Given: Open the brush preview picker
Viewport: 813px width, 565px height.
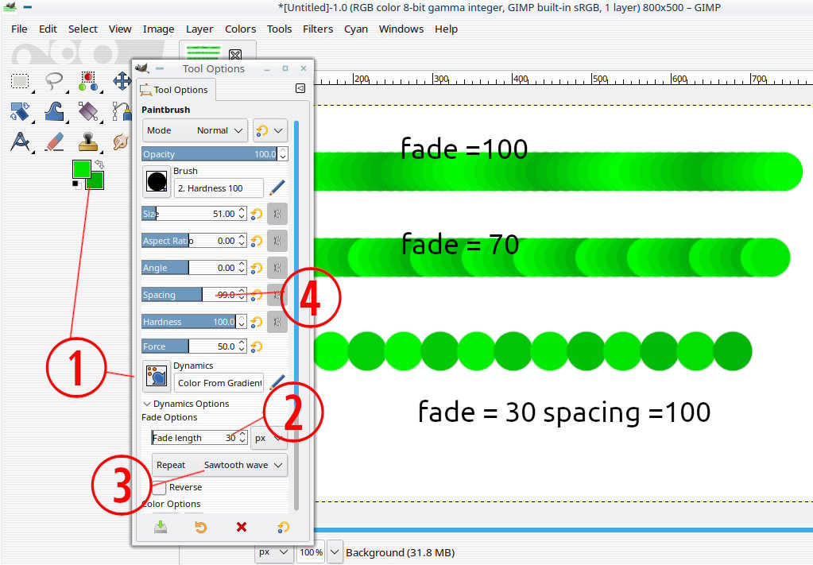Looking at the screenshot, I should click(157, 182).
